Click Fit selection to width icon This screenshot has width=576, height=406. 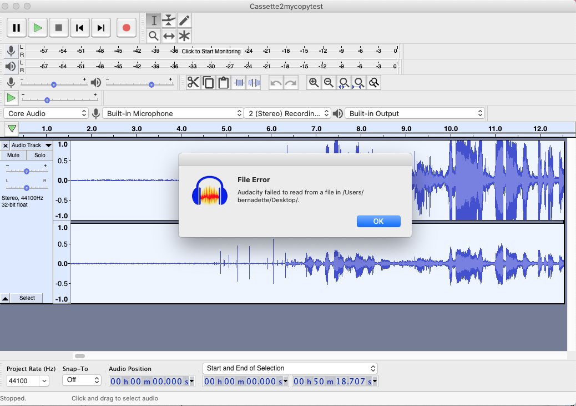344,83
